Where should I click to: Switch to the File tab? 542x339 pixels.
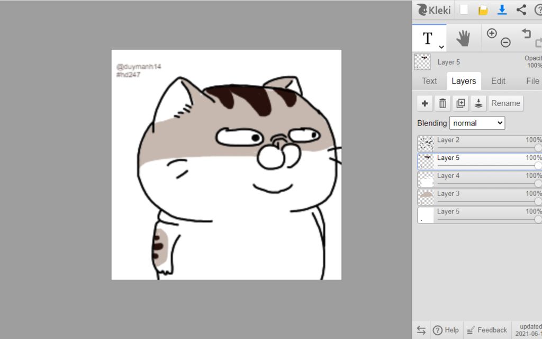click(532, 81)
